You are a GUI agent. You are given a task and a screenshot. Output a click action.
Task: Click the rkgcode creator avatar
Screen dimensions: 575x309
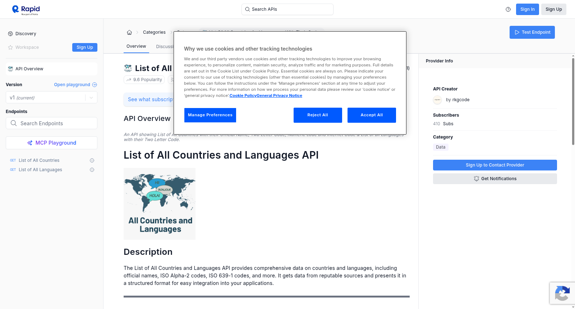437,100
